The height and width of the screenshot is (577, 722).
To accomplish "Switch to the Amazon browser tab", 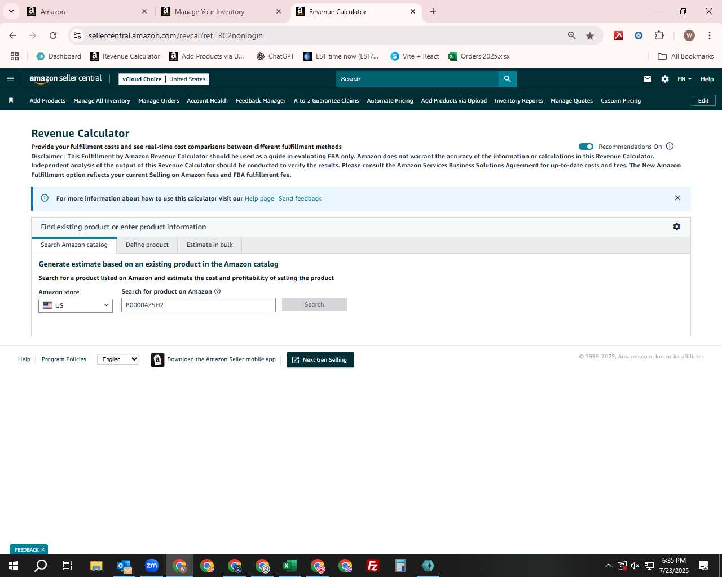I will (87, 11).
